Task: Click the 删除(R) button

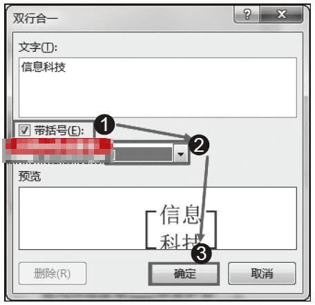Action: coord(52,274)
